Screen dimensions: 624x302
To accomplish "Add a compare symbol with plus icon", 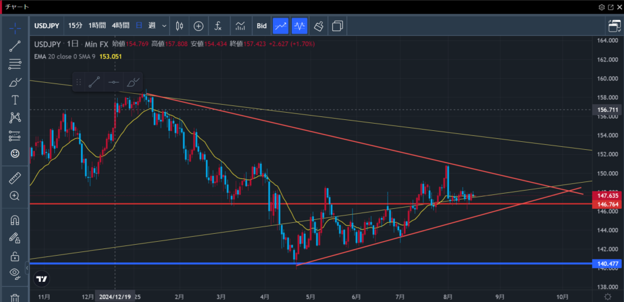I will [x=199, y=26].
